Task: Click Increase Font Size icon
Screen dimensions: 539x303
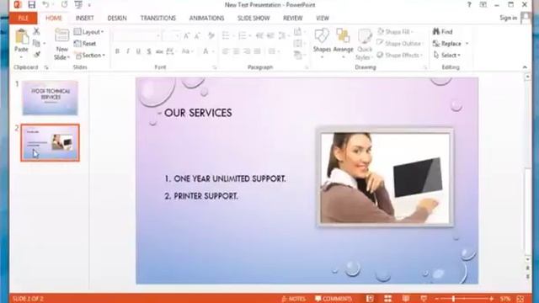Action: [186, 35]
